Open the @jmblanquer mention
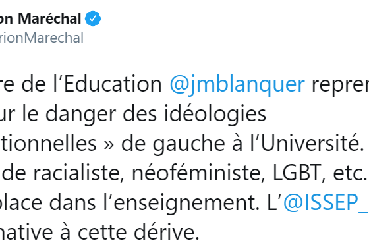 (237, 84)
